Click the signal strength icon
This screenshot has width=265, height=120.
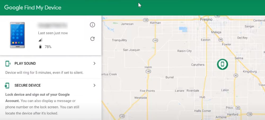40,40
